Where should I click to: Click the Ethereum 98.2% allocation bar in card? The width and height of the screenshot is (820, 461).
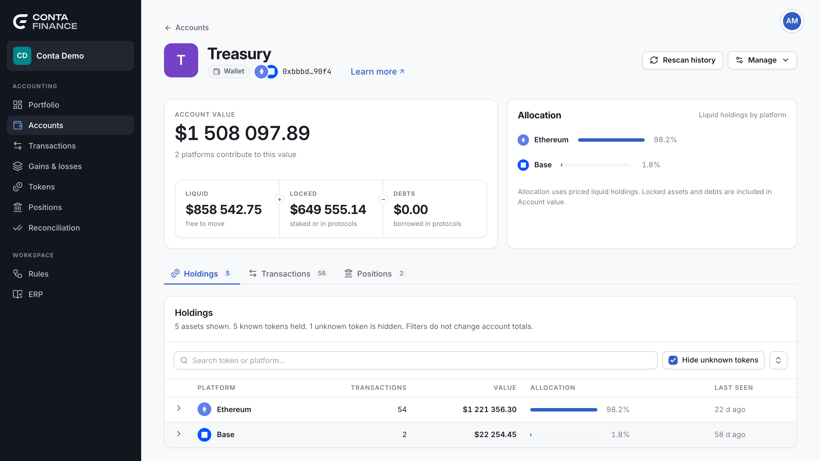[611, 140]
